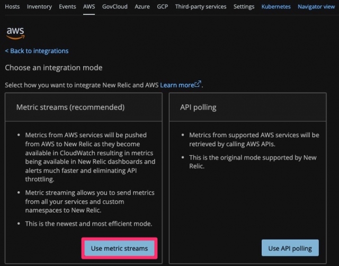Open the Navigator view link
Image resolution: width=339 pixels, height=266 pixels.
click(316, 7)
